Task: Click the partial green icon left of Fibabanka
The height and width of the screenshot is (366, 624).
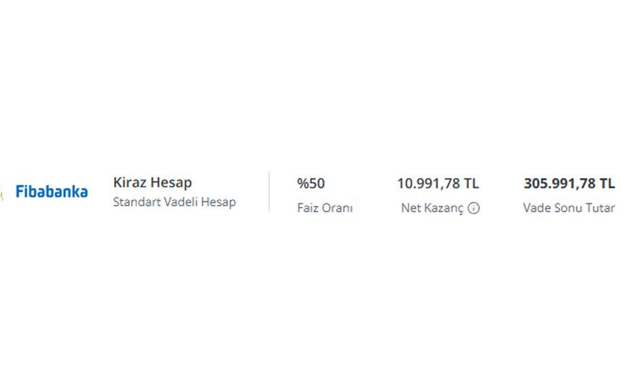Action: point(1,192)
